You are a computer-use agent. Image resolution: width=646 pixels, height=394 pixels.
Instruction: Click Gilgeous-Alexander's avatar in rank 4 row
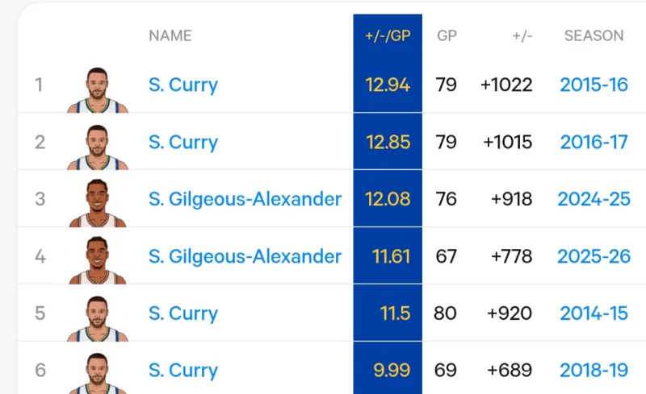[x=97, y=261]
